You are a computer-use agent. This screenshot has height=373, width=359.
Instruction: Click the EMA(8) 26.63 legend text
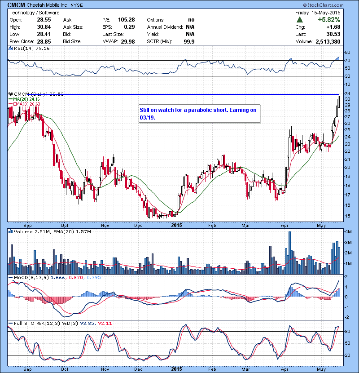[x=26, y=104]
